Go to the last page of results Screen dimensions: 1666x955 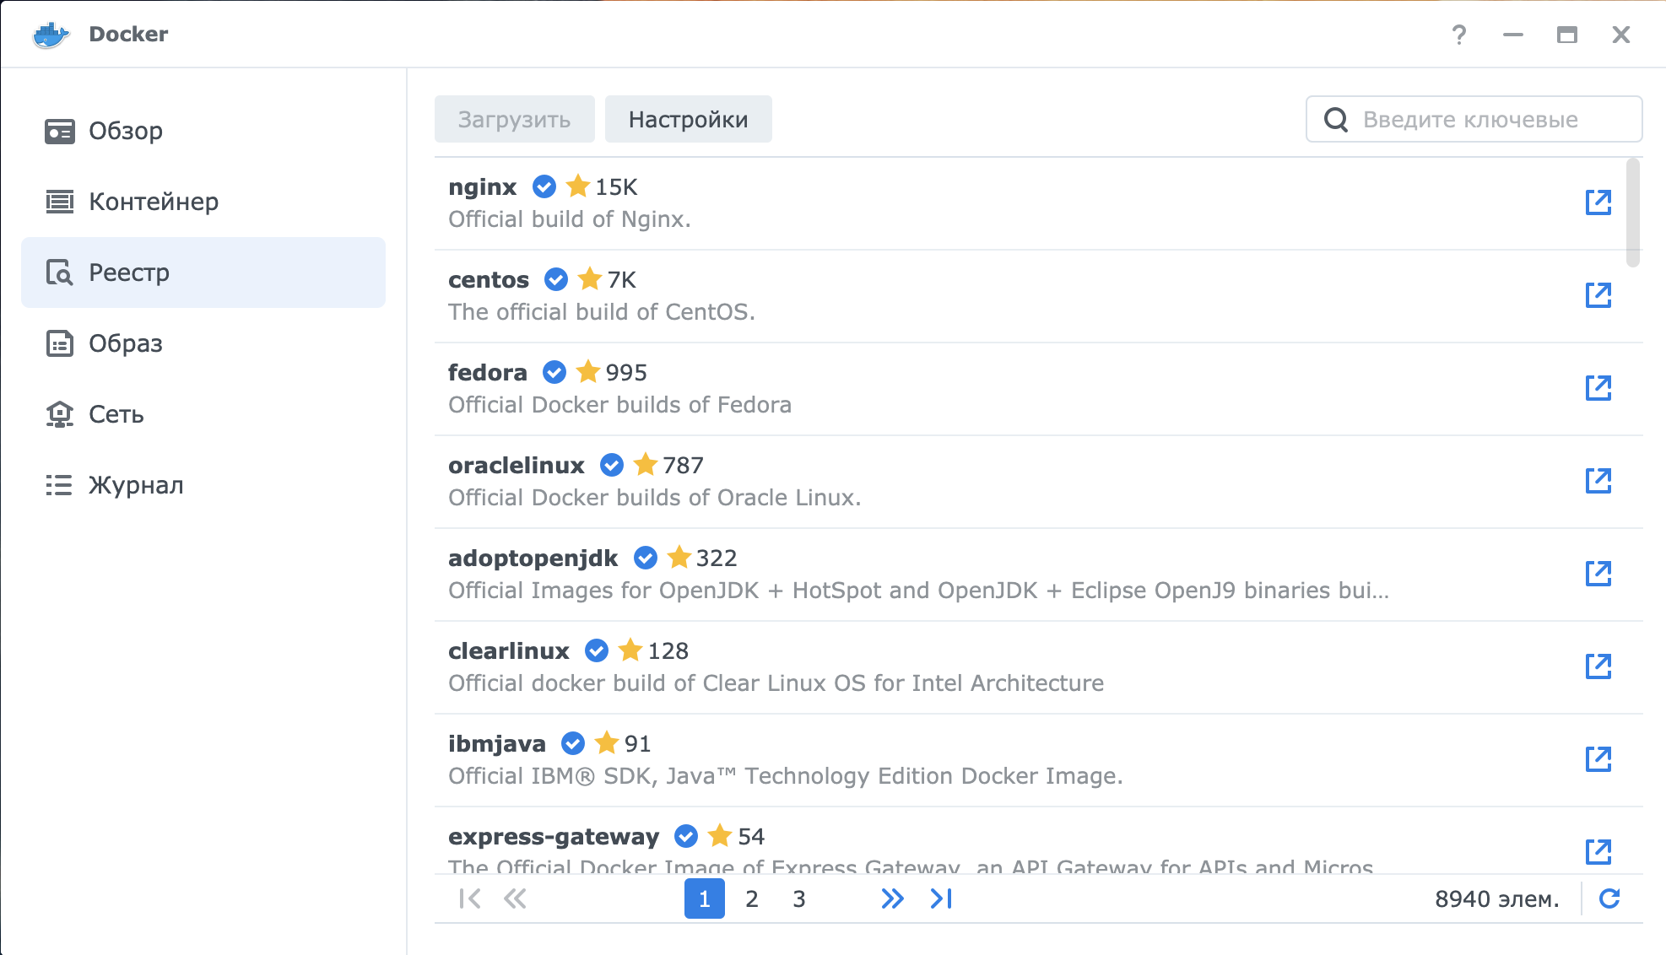click(941, 898)
